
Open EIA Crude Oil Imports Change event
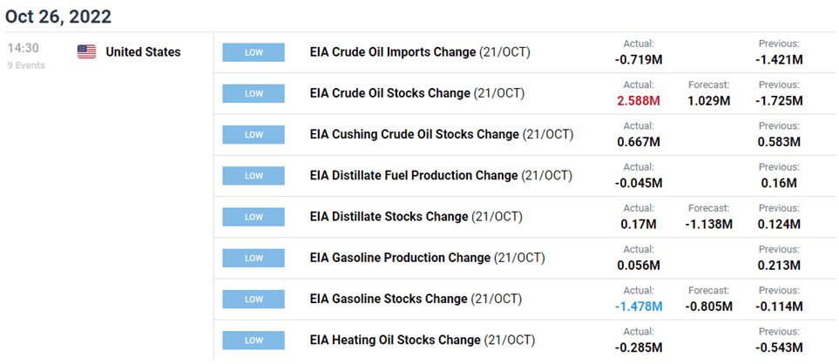(419, 52)
